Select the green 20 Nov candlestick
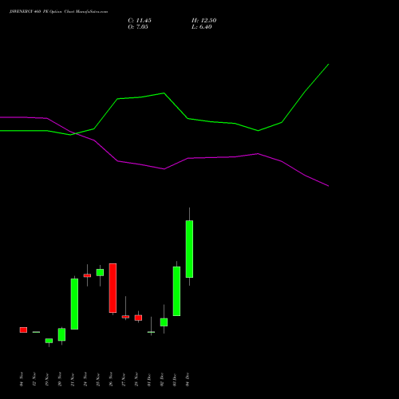 (61, 334)
